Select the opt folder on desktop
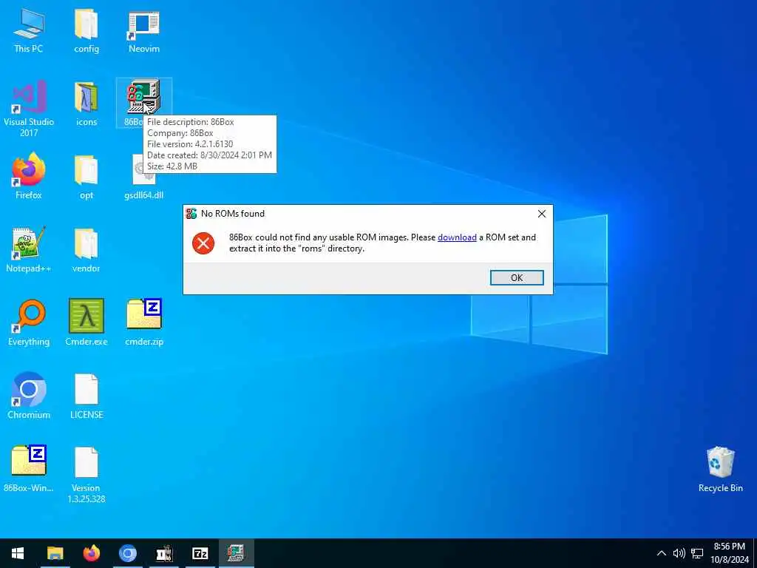Image resolution: width=757 pixels, height=568 pixels. 86,176
